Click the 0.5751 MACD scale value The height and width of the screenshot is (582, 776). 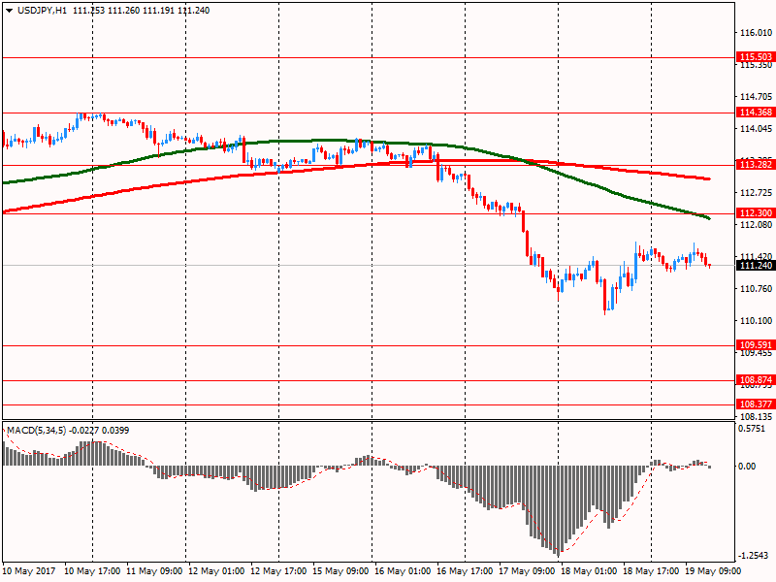[x=751, y=429]
